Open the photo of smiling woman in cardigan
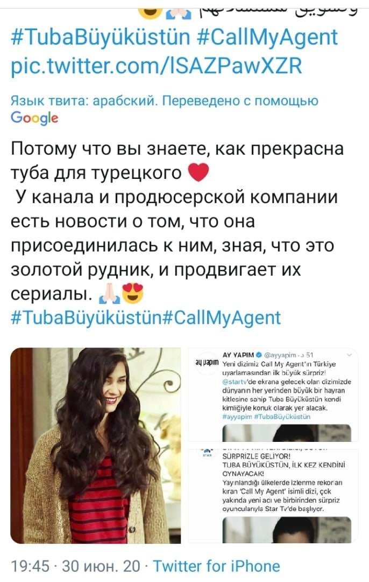 (x=96, y=446)
